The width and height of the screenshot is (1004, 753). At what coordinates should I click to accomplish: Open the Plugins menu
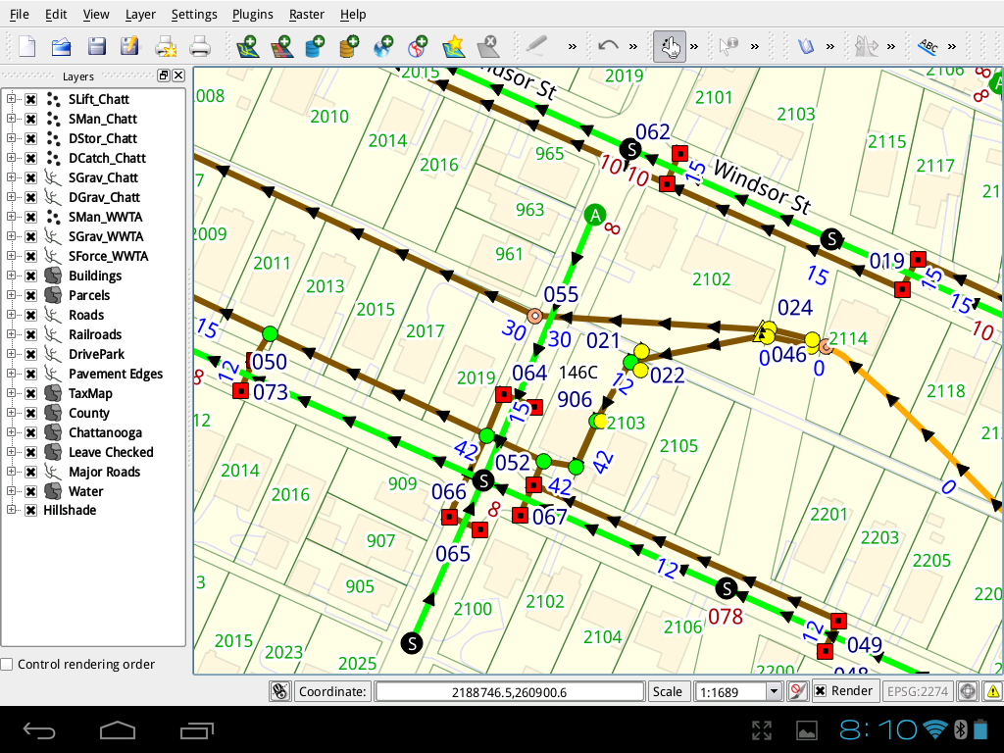(253, 14)
